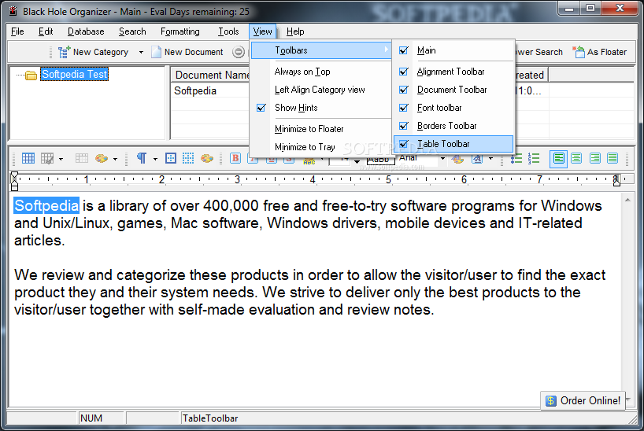This screenshot has width=644, height=431.
Task: Toggle Bold formatting with the B icon
Action: point(235,158)
